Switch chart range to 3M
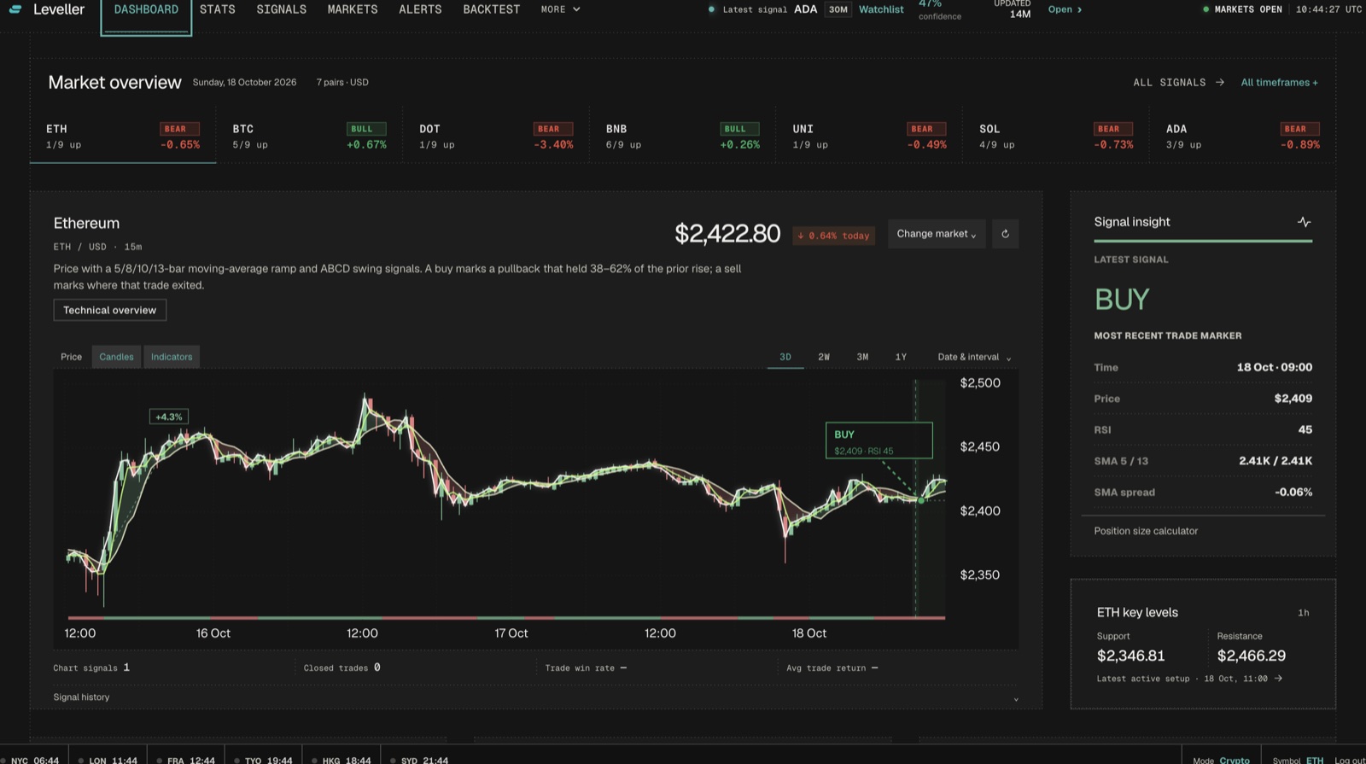Screen dimensions: 1366x764 (862, 357)
